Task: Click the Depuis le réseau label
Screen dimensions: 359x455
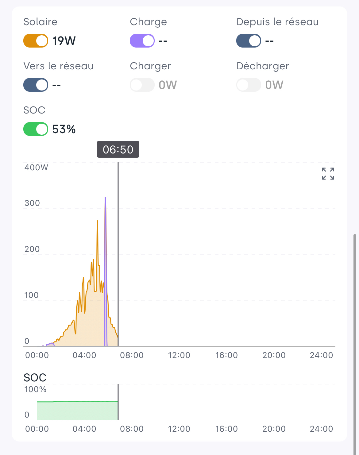Action: 277,22
